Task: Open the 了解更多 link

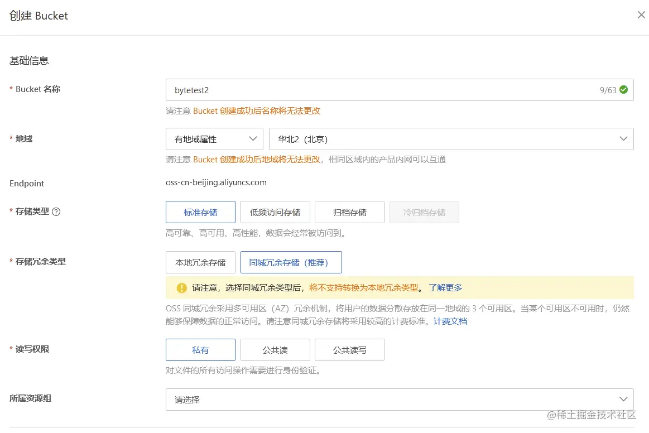Action: click(445, 288)
